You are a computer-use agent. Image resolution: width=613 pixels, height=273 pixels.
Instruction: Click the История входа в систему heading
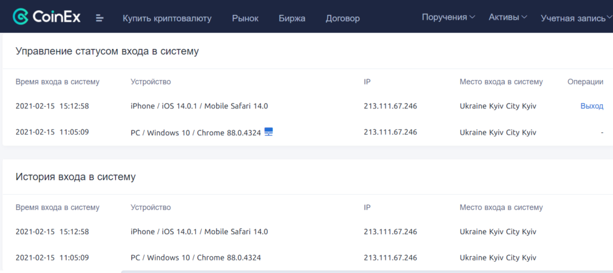click(x=75, y=177)
